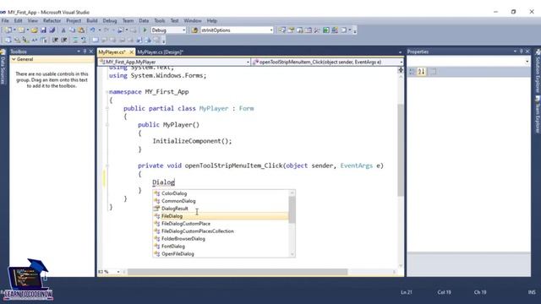
Task: Click the Categorized view icon in Properties
Action: point(412,71)
